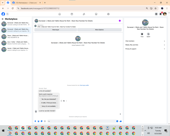Open the Chrome extension icon

coord(162,8)
